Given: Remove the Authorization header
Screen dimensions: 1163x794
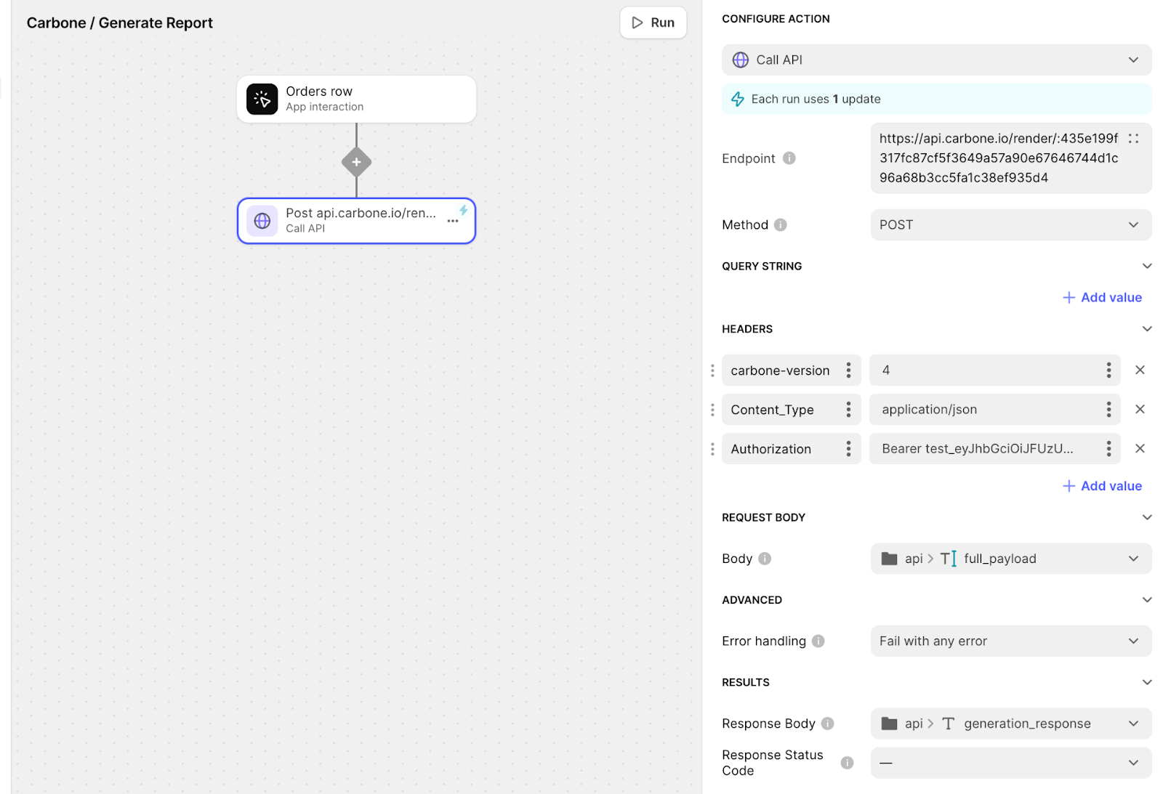Looking at the screenshot, I should pos(1140,448).
